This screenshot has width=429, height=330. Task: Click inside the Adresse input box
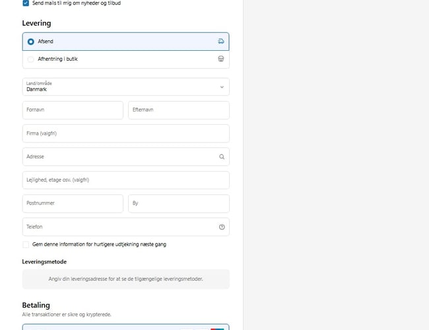(x=119, y=157)
